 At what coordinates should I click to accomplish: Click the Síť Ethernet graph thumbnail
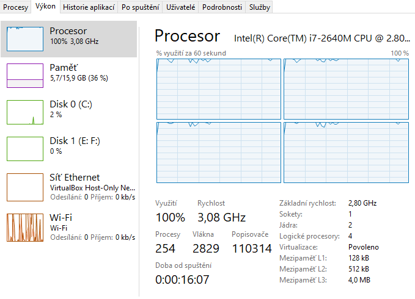click(x=25, y=186)
